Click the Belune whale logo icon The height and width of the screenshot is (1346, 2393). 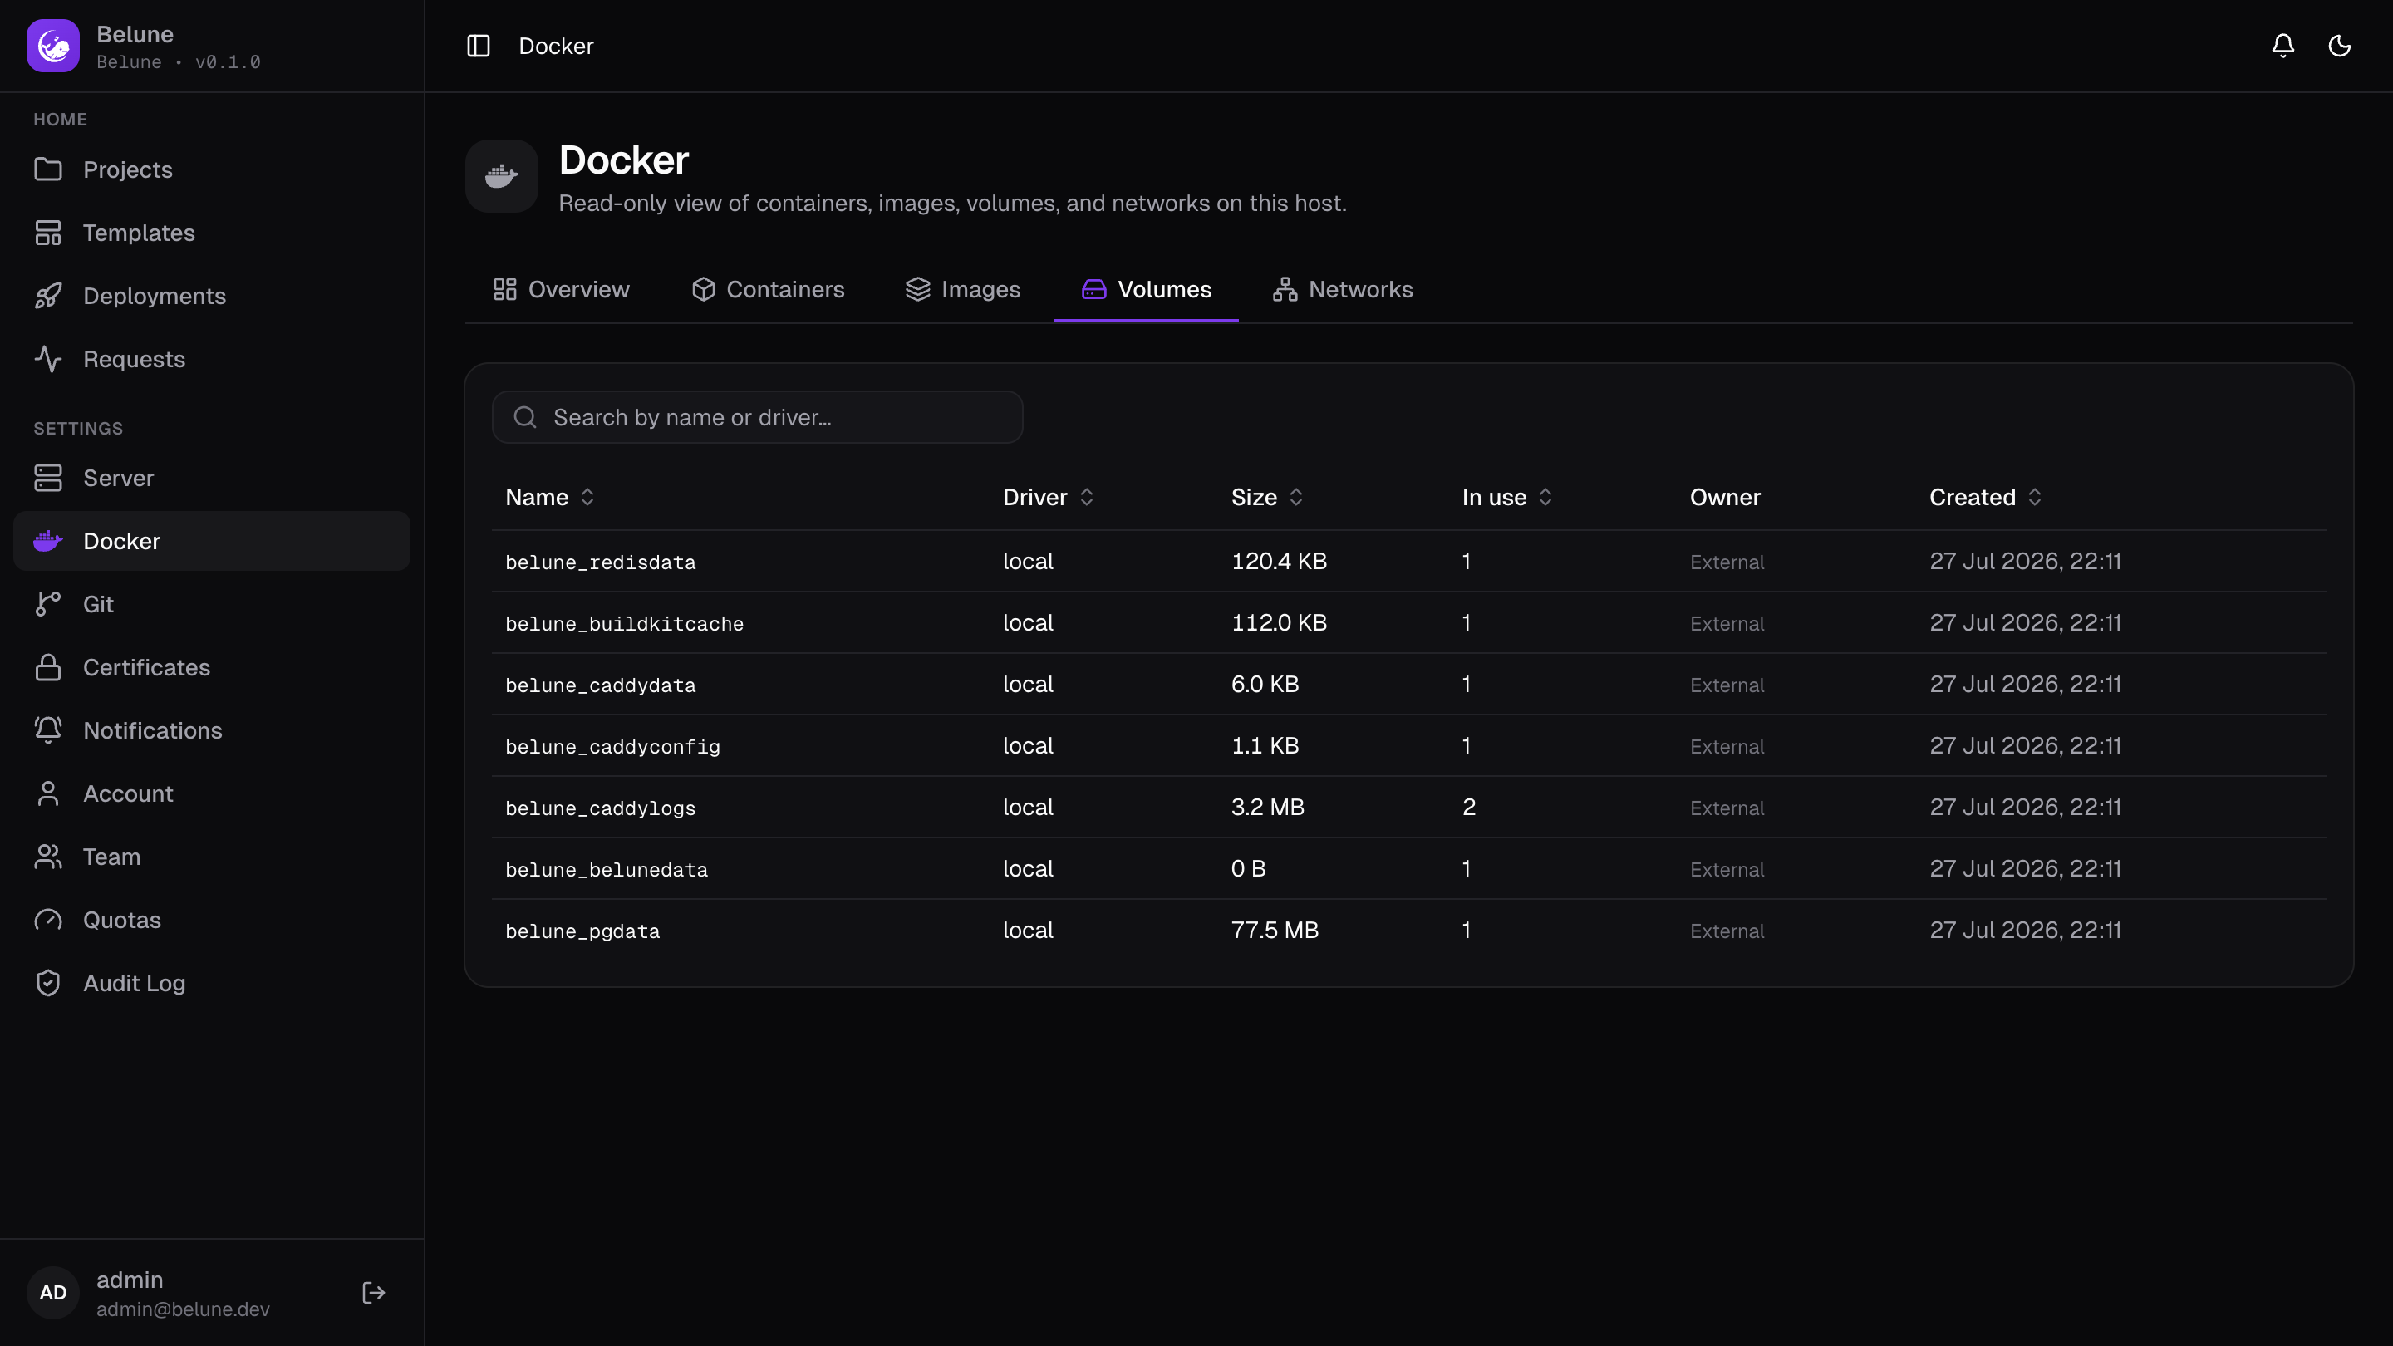point(53,46)
